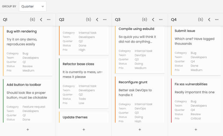This screenshot has height=136, width=223.
Task: Select 'Better ask DevOps to handle it' text
Action: pos(135,93)
